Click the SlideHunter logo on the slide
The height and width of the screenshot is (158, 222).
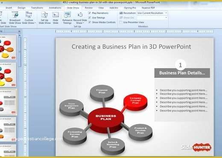tap(196, 147)
